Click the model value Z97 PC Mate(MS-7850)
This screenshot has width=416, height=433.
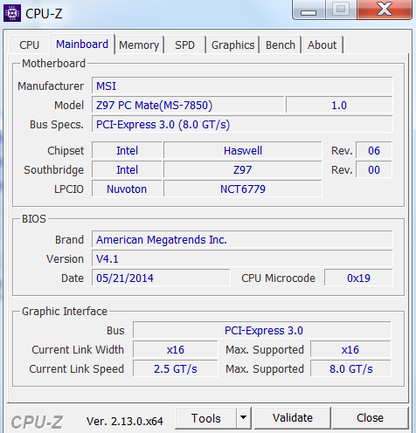188,106
